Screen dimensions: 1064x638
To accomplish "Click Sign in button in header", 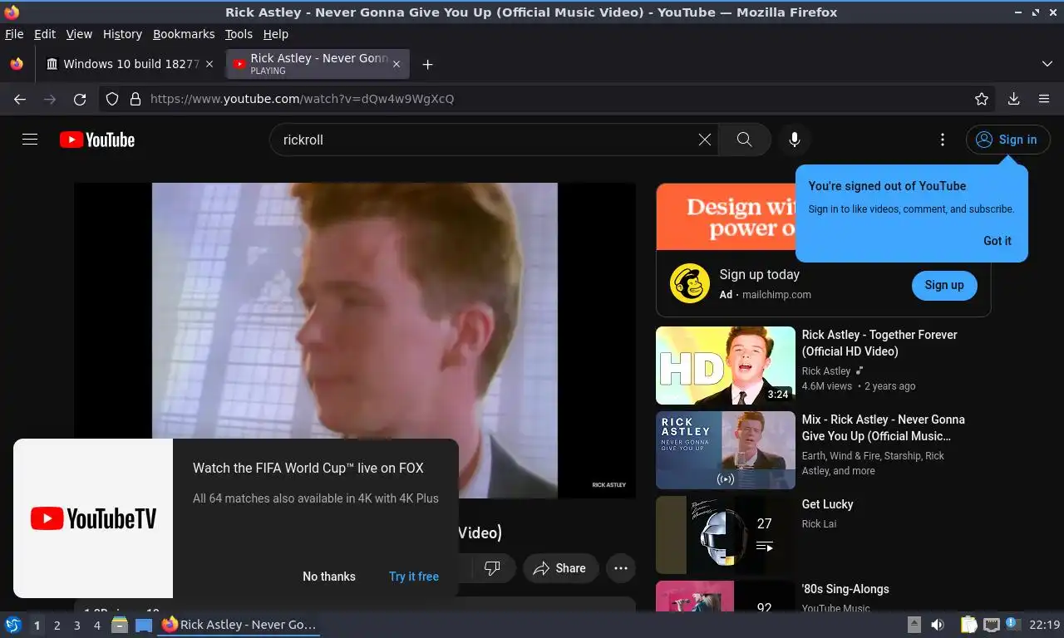I will (1007, 140).
